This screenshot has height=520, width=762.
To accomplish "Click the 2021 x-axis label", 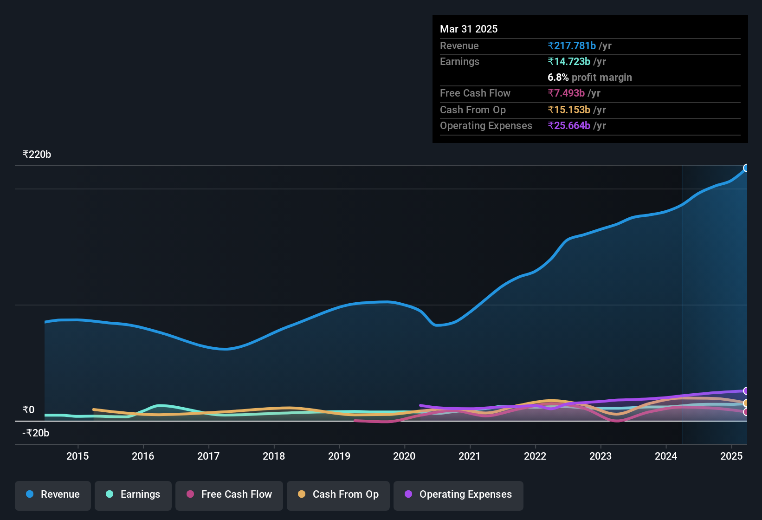I will (x=470, y=456).
